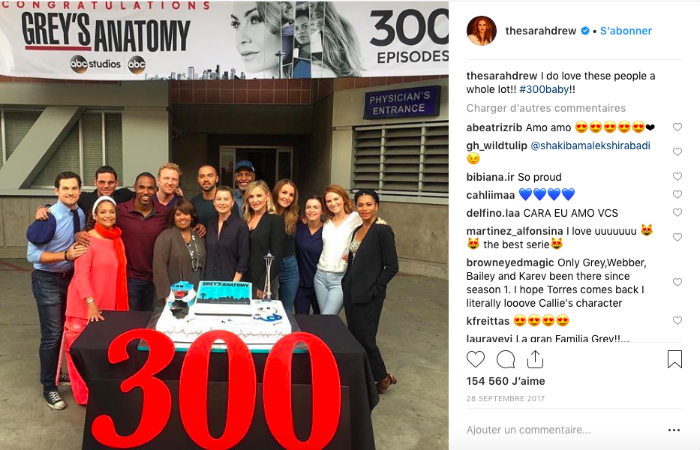
Task: Like delfino.laa's comment heart
Action: pos(677,212)
